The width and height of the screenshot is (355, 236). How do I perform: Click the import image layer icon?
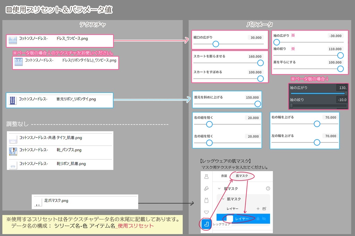tap(264, 208)
